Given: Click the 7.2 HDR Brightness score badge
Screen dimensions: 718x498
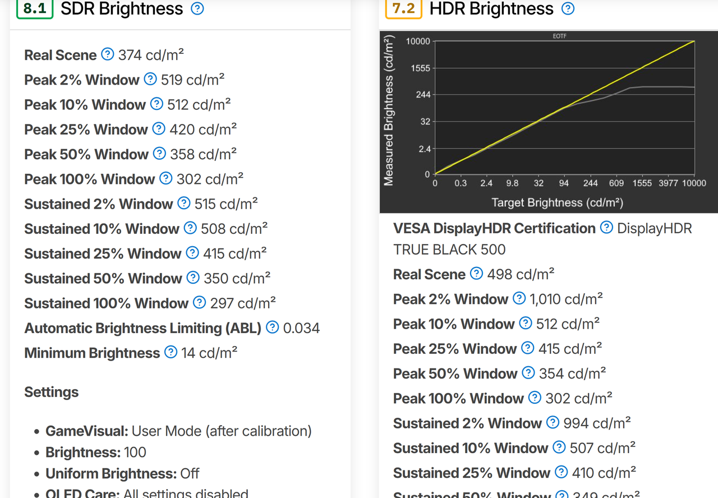Looking at the screenshot, I should pyautogui.click(x=404, y=9).
